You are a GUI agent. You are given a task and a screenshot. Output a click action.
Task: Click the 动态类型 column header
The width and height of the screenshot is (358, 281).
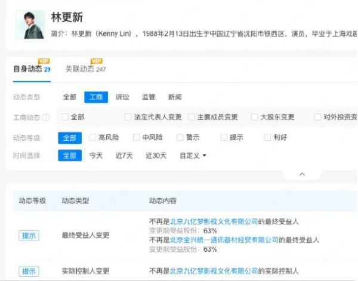coord(75,201)
